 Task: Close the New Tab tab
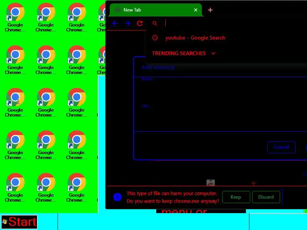coord(196,10)
